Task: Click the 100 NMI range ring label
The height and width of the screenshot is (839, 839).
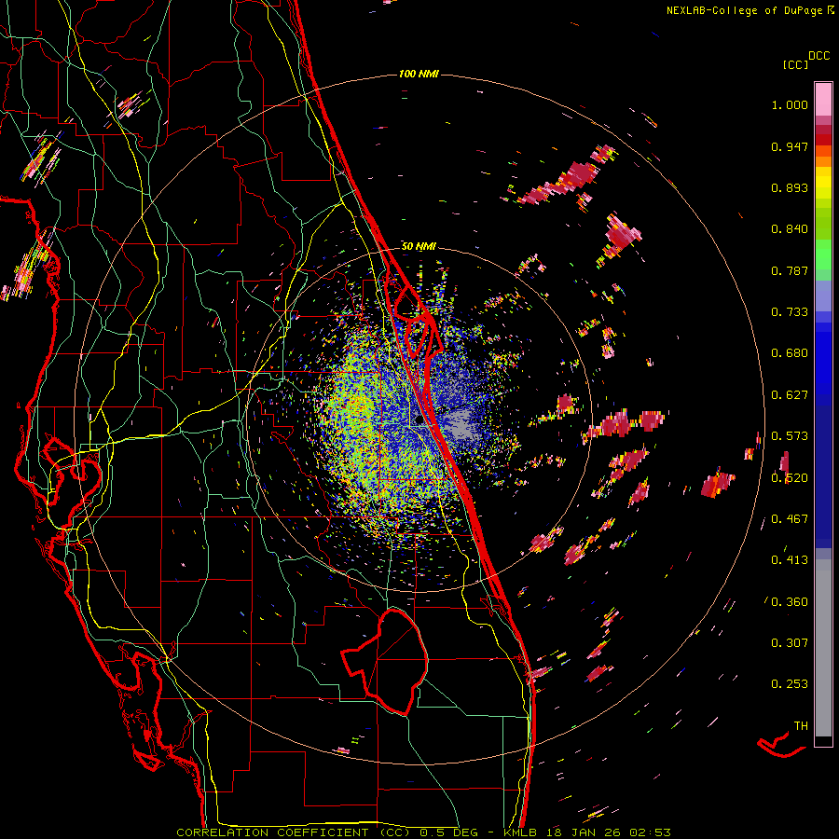Action: coord(419,74)
